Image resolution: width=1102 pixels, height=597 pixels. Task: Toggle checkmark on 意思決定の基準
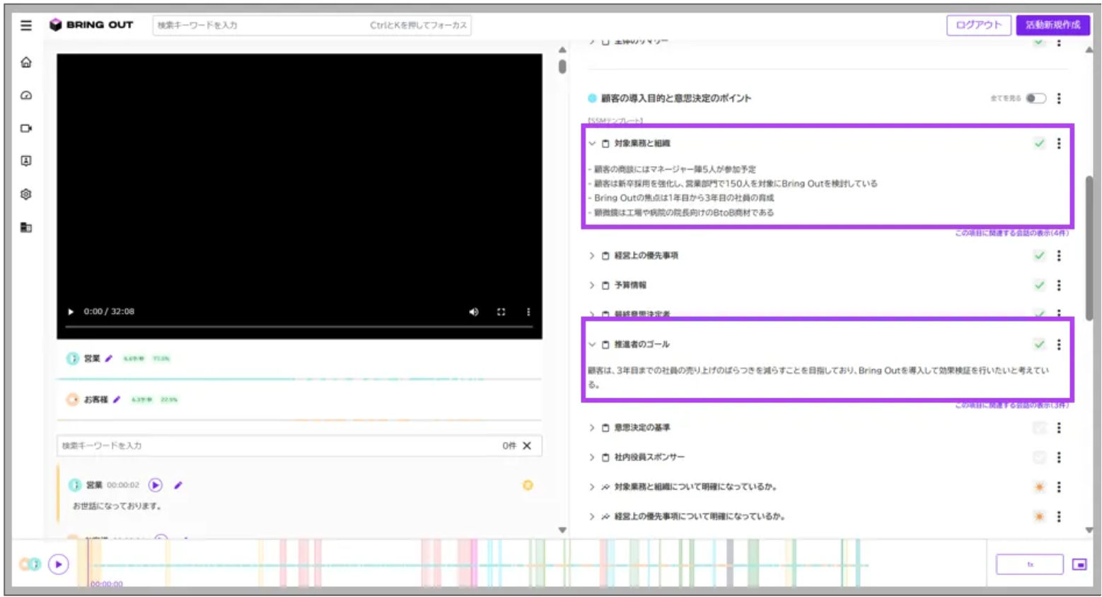point(1039,428)
